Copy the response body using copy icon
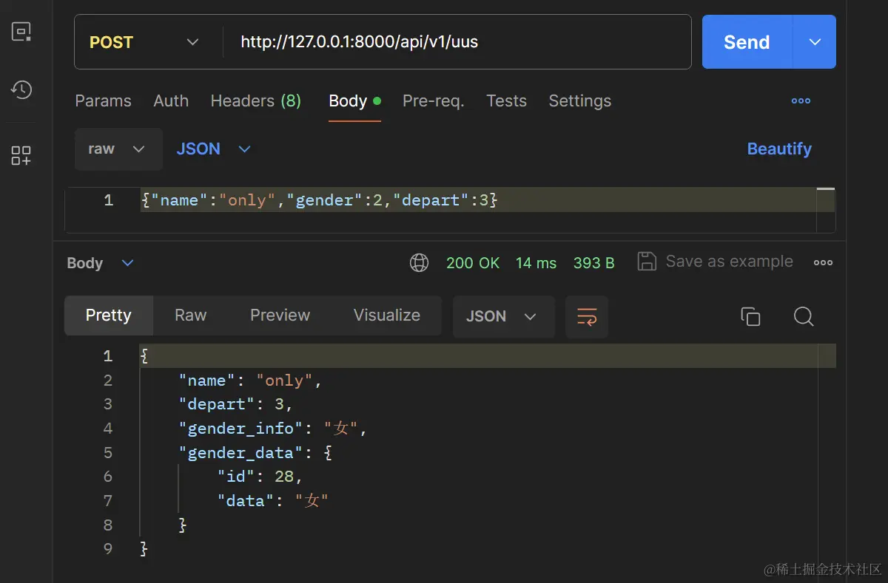888x583 pixels. pos(750,316)
